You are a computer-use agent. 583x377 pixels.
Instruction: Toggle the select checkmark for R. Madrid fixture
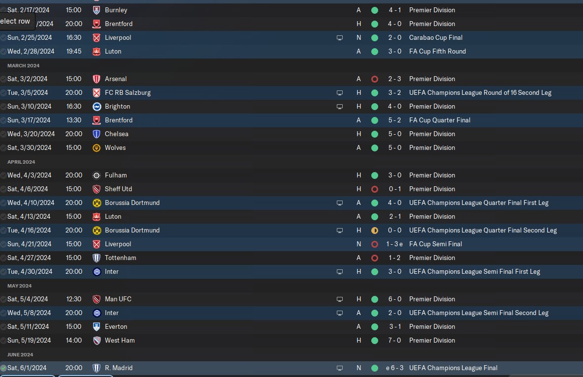3,368
